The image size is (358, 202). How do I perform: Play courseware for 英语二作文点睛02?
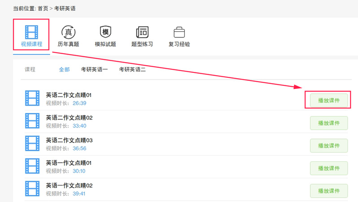[x=328, y=123]
